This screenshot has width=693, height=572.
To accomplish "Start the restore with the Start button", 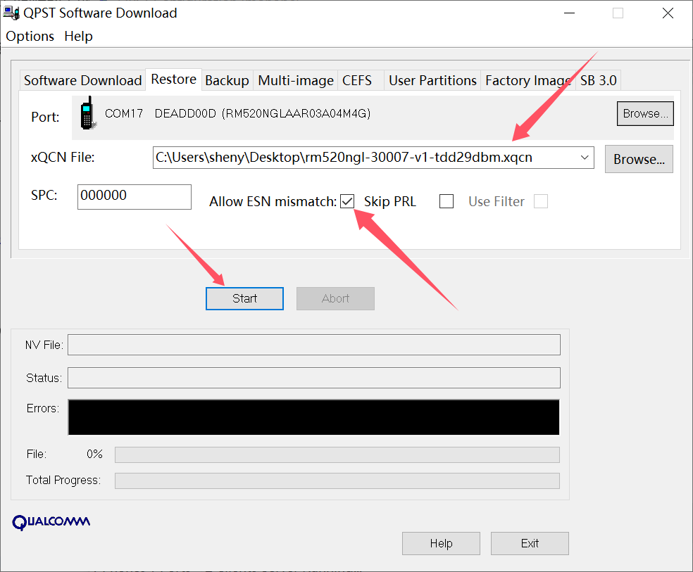I will [244, 298].
